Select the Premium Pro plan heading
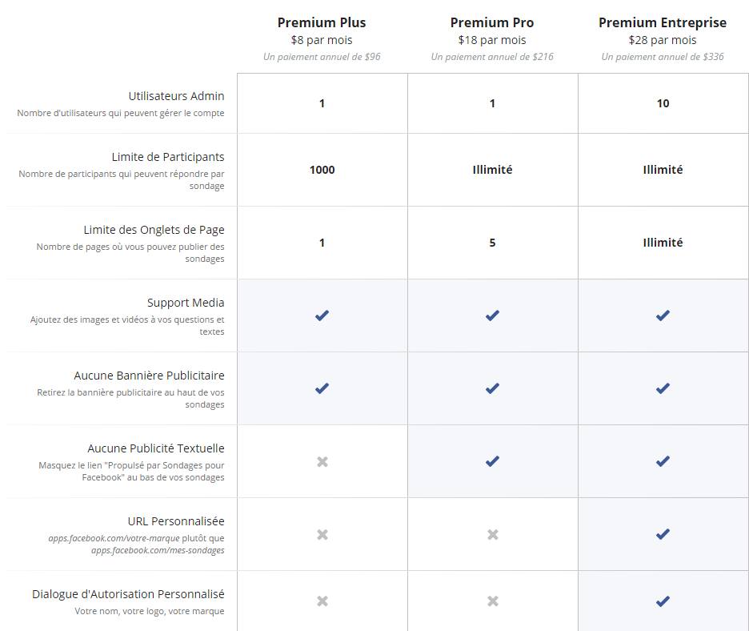Image resolution: width=749 pixels, height=631 pixels. pos(492,22)
